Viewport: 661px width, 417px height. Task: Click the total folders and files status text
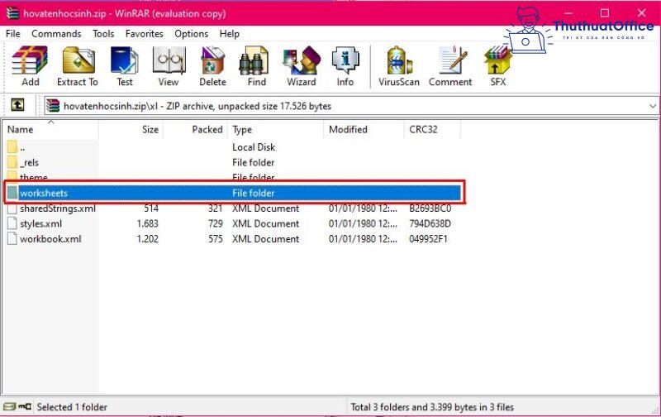tap(432, 407)
